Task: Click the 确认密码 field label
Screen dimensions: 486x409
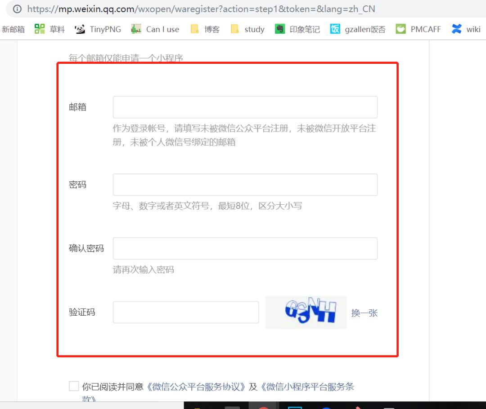Action: click(x=86, y=248)
